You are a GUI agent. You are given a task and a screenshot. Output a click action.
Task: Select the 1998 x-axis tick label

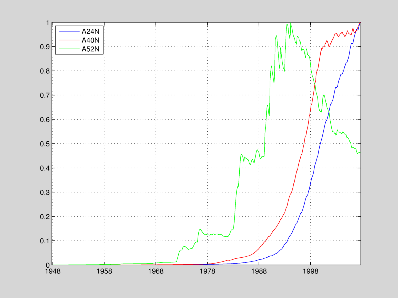[x=310, y=271]
